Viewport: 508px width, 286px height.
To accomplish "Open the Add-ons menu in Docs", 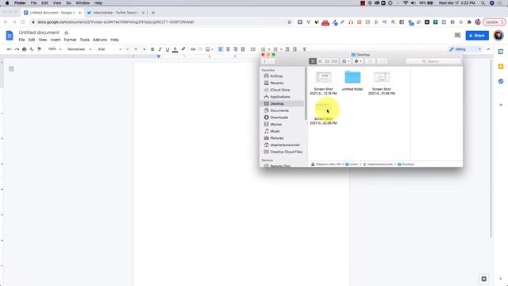I will [x=100, y=40].
